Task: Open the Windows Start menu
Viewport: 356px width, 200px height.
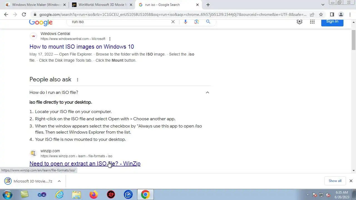Action: tap(8, 194)
